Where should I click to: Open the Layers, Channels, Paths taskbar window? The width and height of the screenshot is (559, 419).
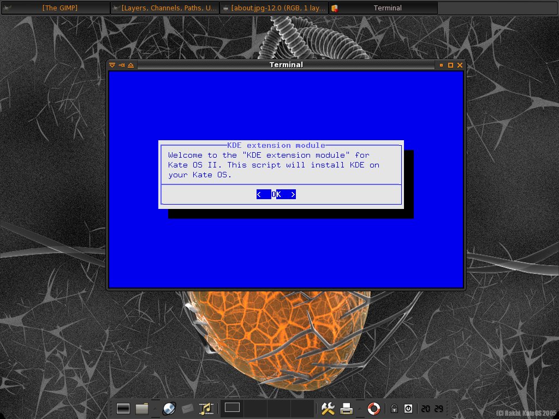click(165, 8)
